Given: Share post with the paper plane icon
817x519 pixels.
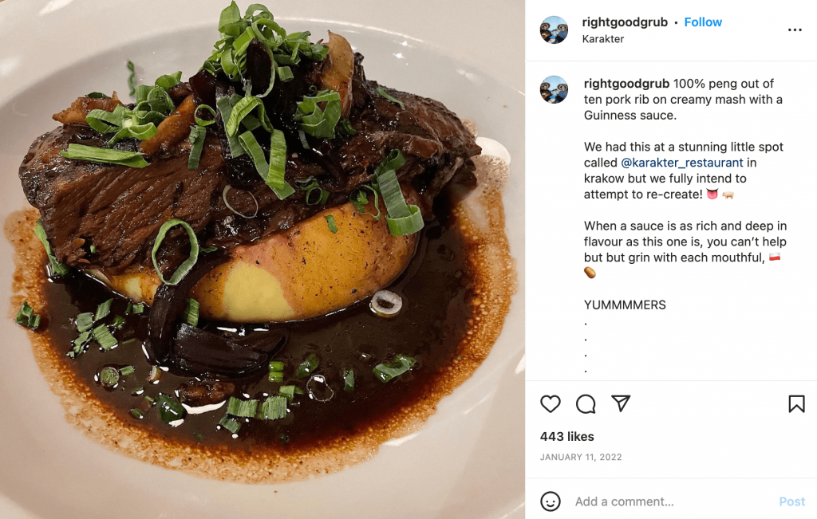Looking at the screenshot, I should coord(621,403).
